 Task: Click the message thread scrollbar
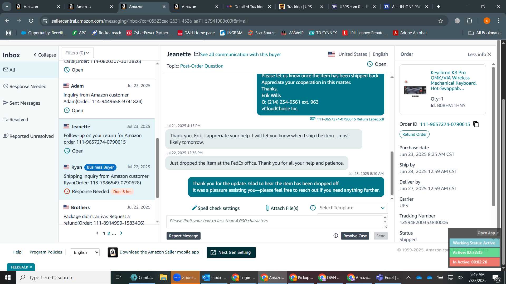392,173
